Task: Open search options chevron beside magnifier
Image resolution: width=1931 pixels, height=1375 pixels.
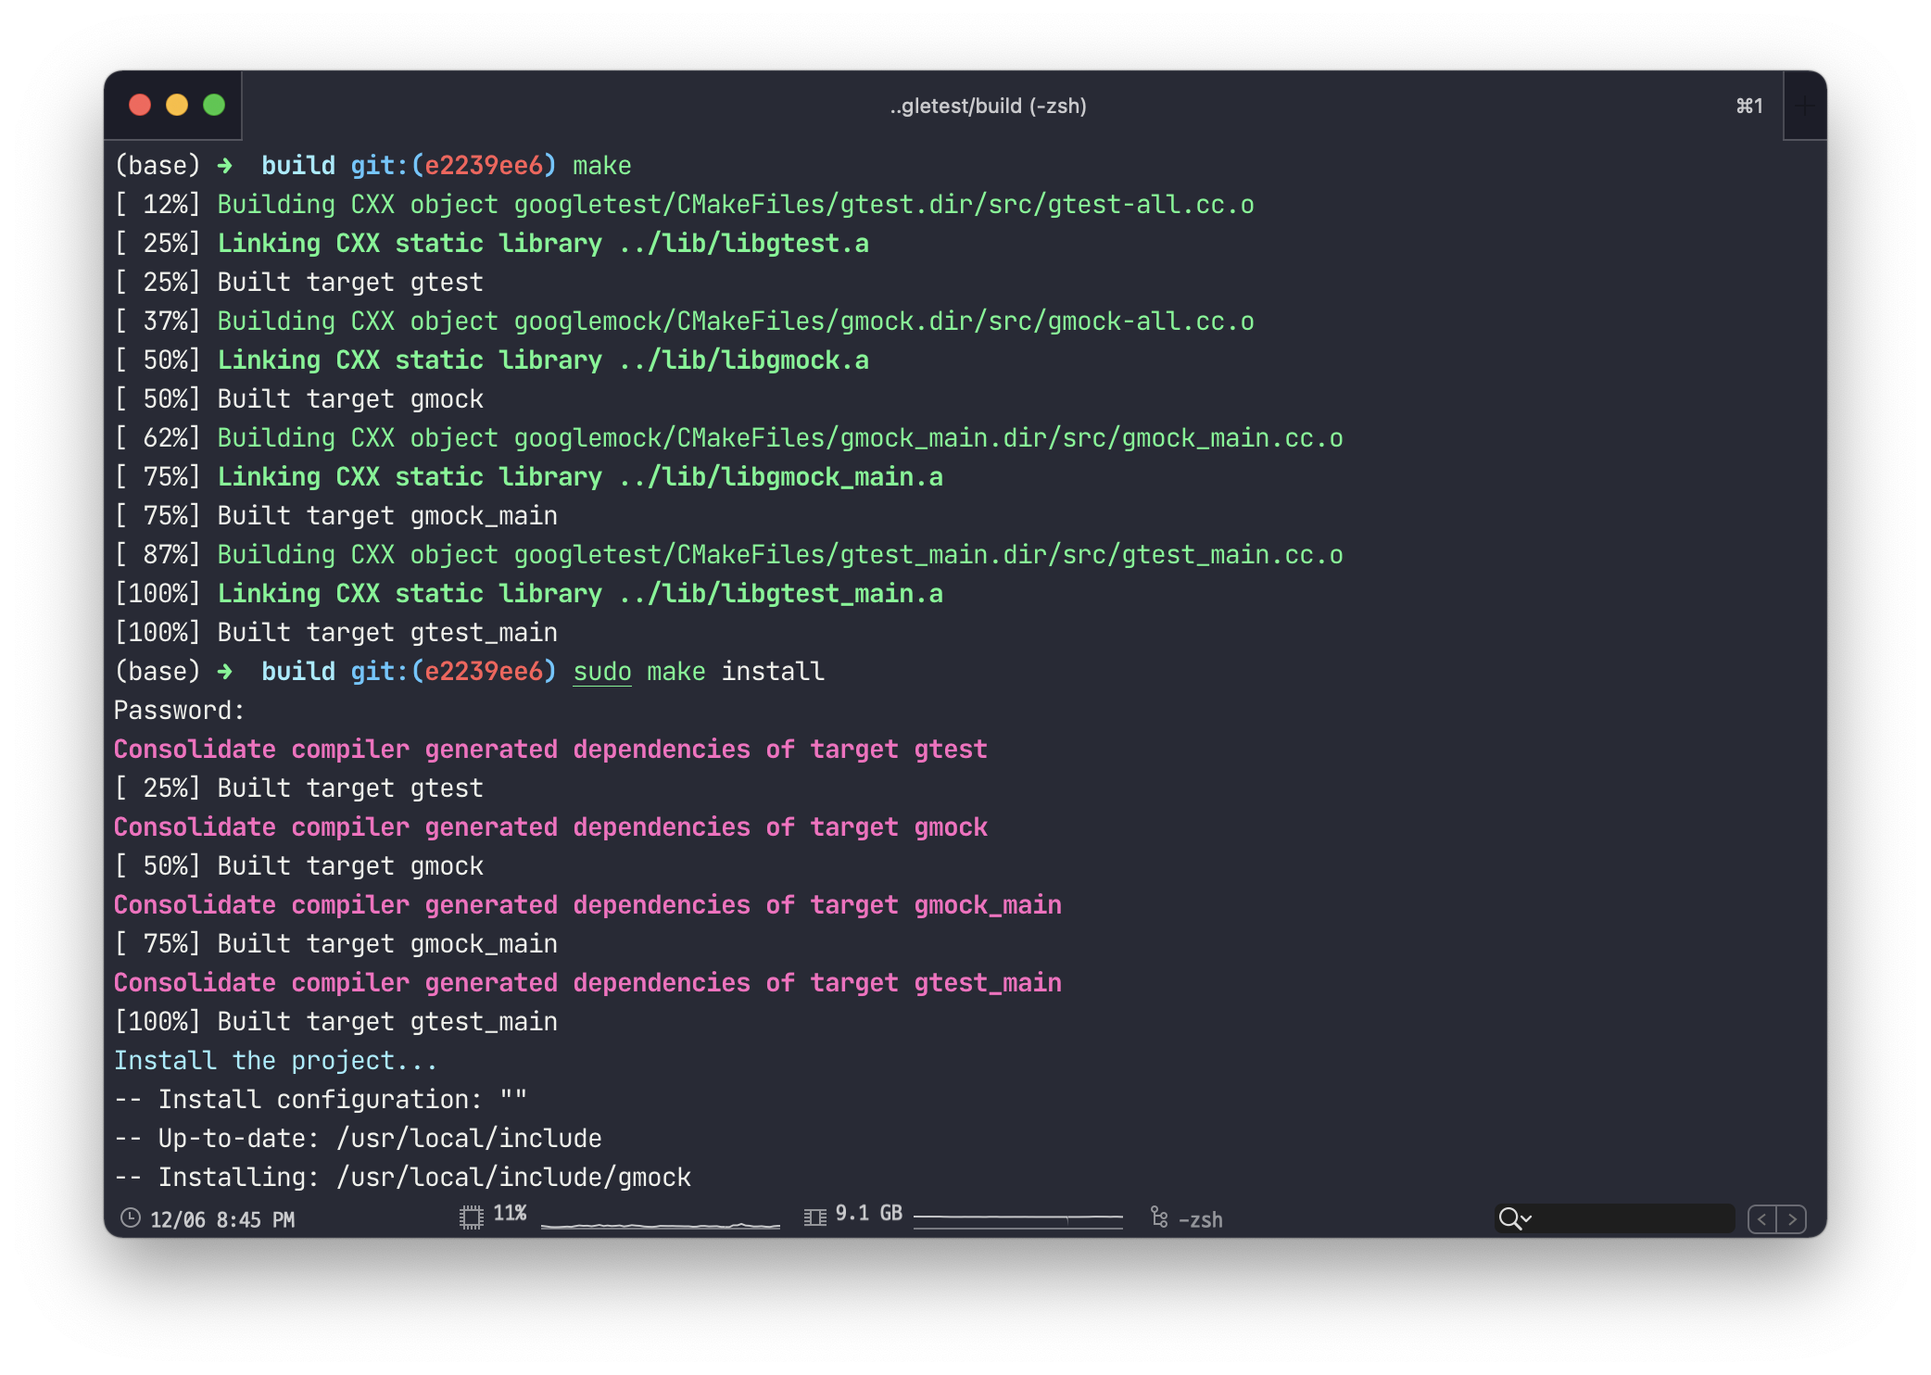Action: pos(1526,1218)
